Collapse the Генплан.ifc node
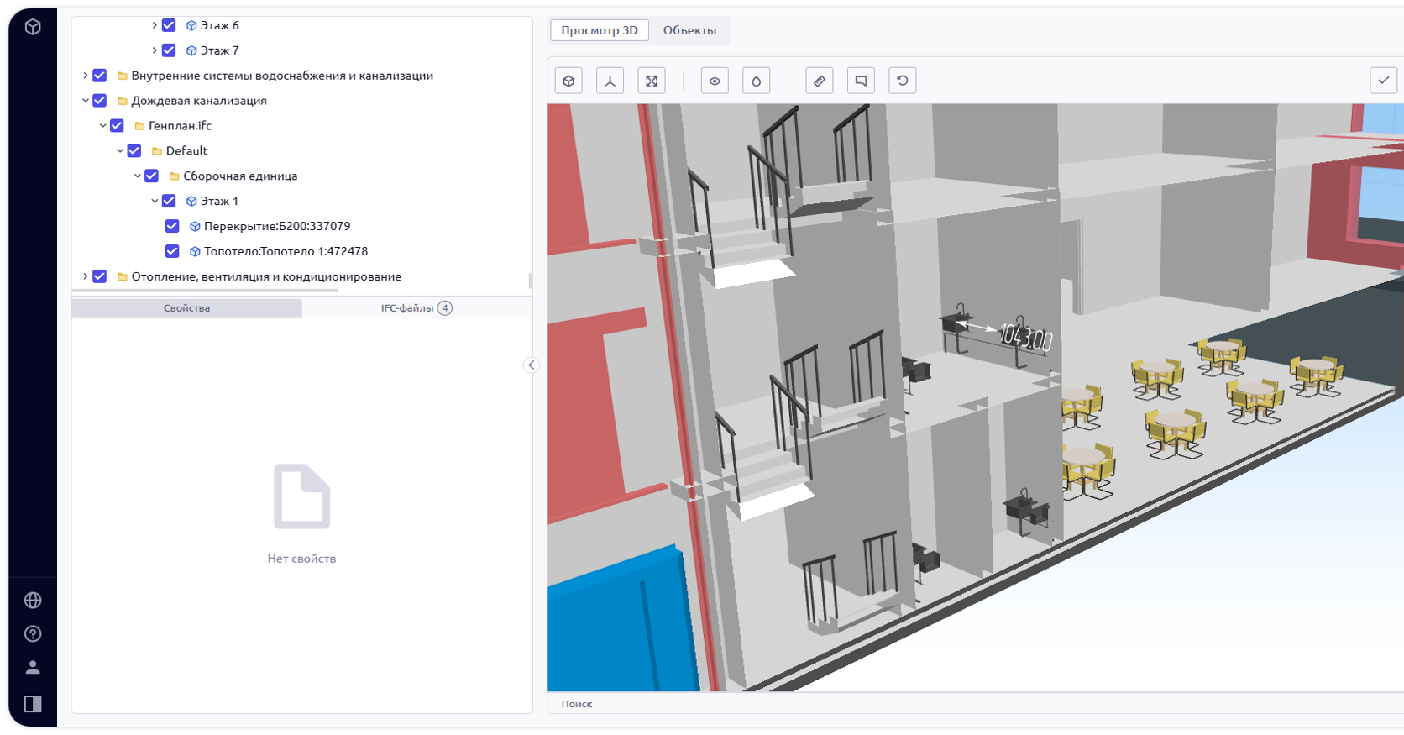 tap(103, 126)
